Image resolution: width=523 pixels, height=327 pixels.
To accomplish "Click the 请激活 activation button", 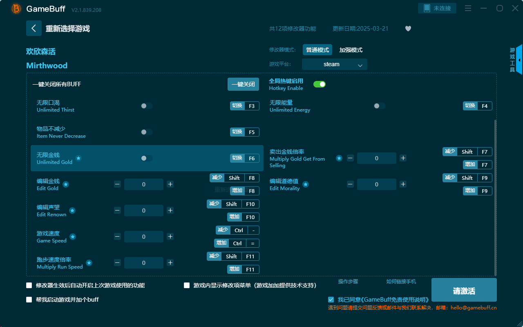I will tap(464, 289).
